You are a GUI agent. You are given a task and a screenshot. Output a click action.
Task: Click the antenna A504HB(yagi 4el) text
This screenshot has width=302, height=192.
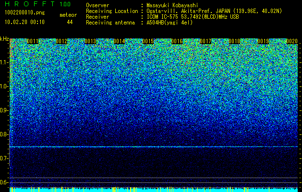tap(169, 23)
